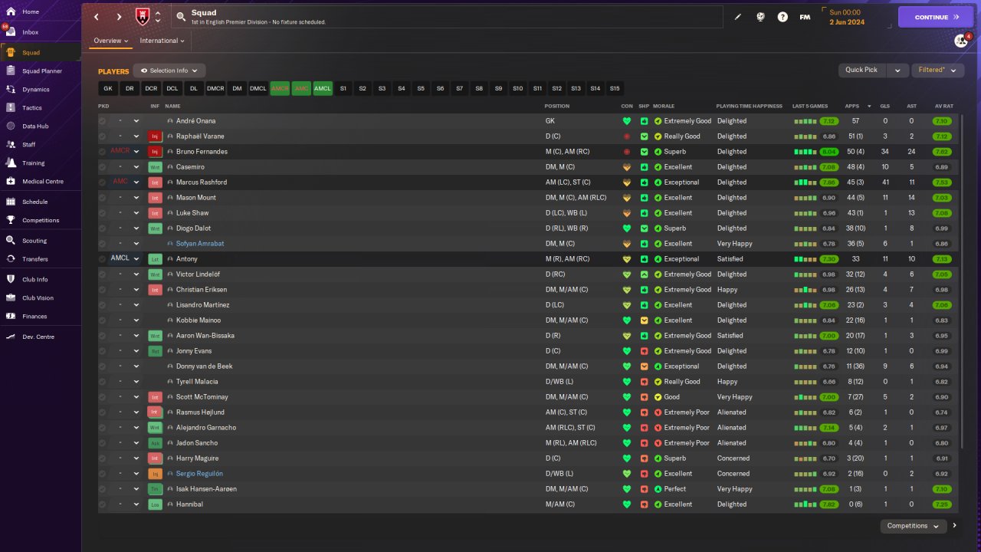Tick the selection circle for Kobbie Mainoo
Viewport: 981px width, 552px height.
[x=103, y=320]
